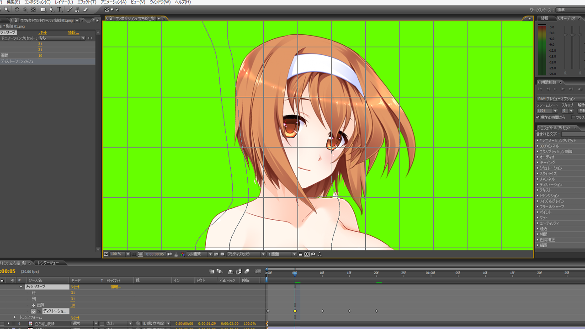Image resolution: width=585 pixels, height=329 pixels.
Task: Click the Pixel Aspect Ratio Correction icon
Action: (299, 254)
